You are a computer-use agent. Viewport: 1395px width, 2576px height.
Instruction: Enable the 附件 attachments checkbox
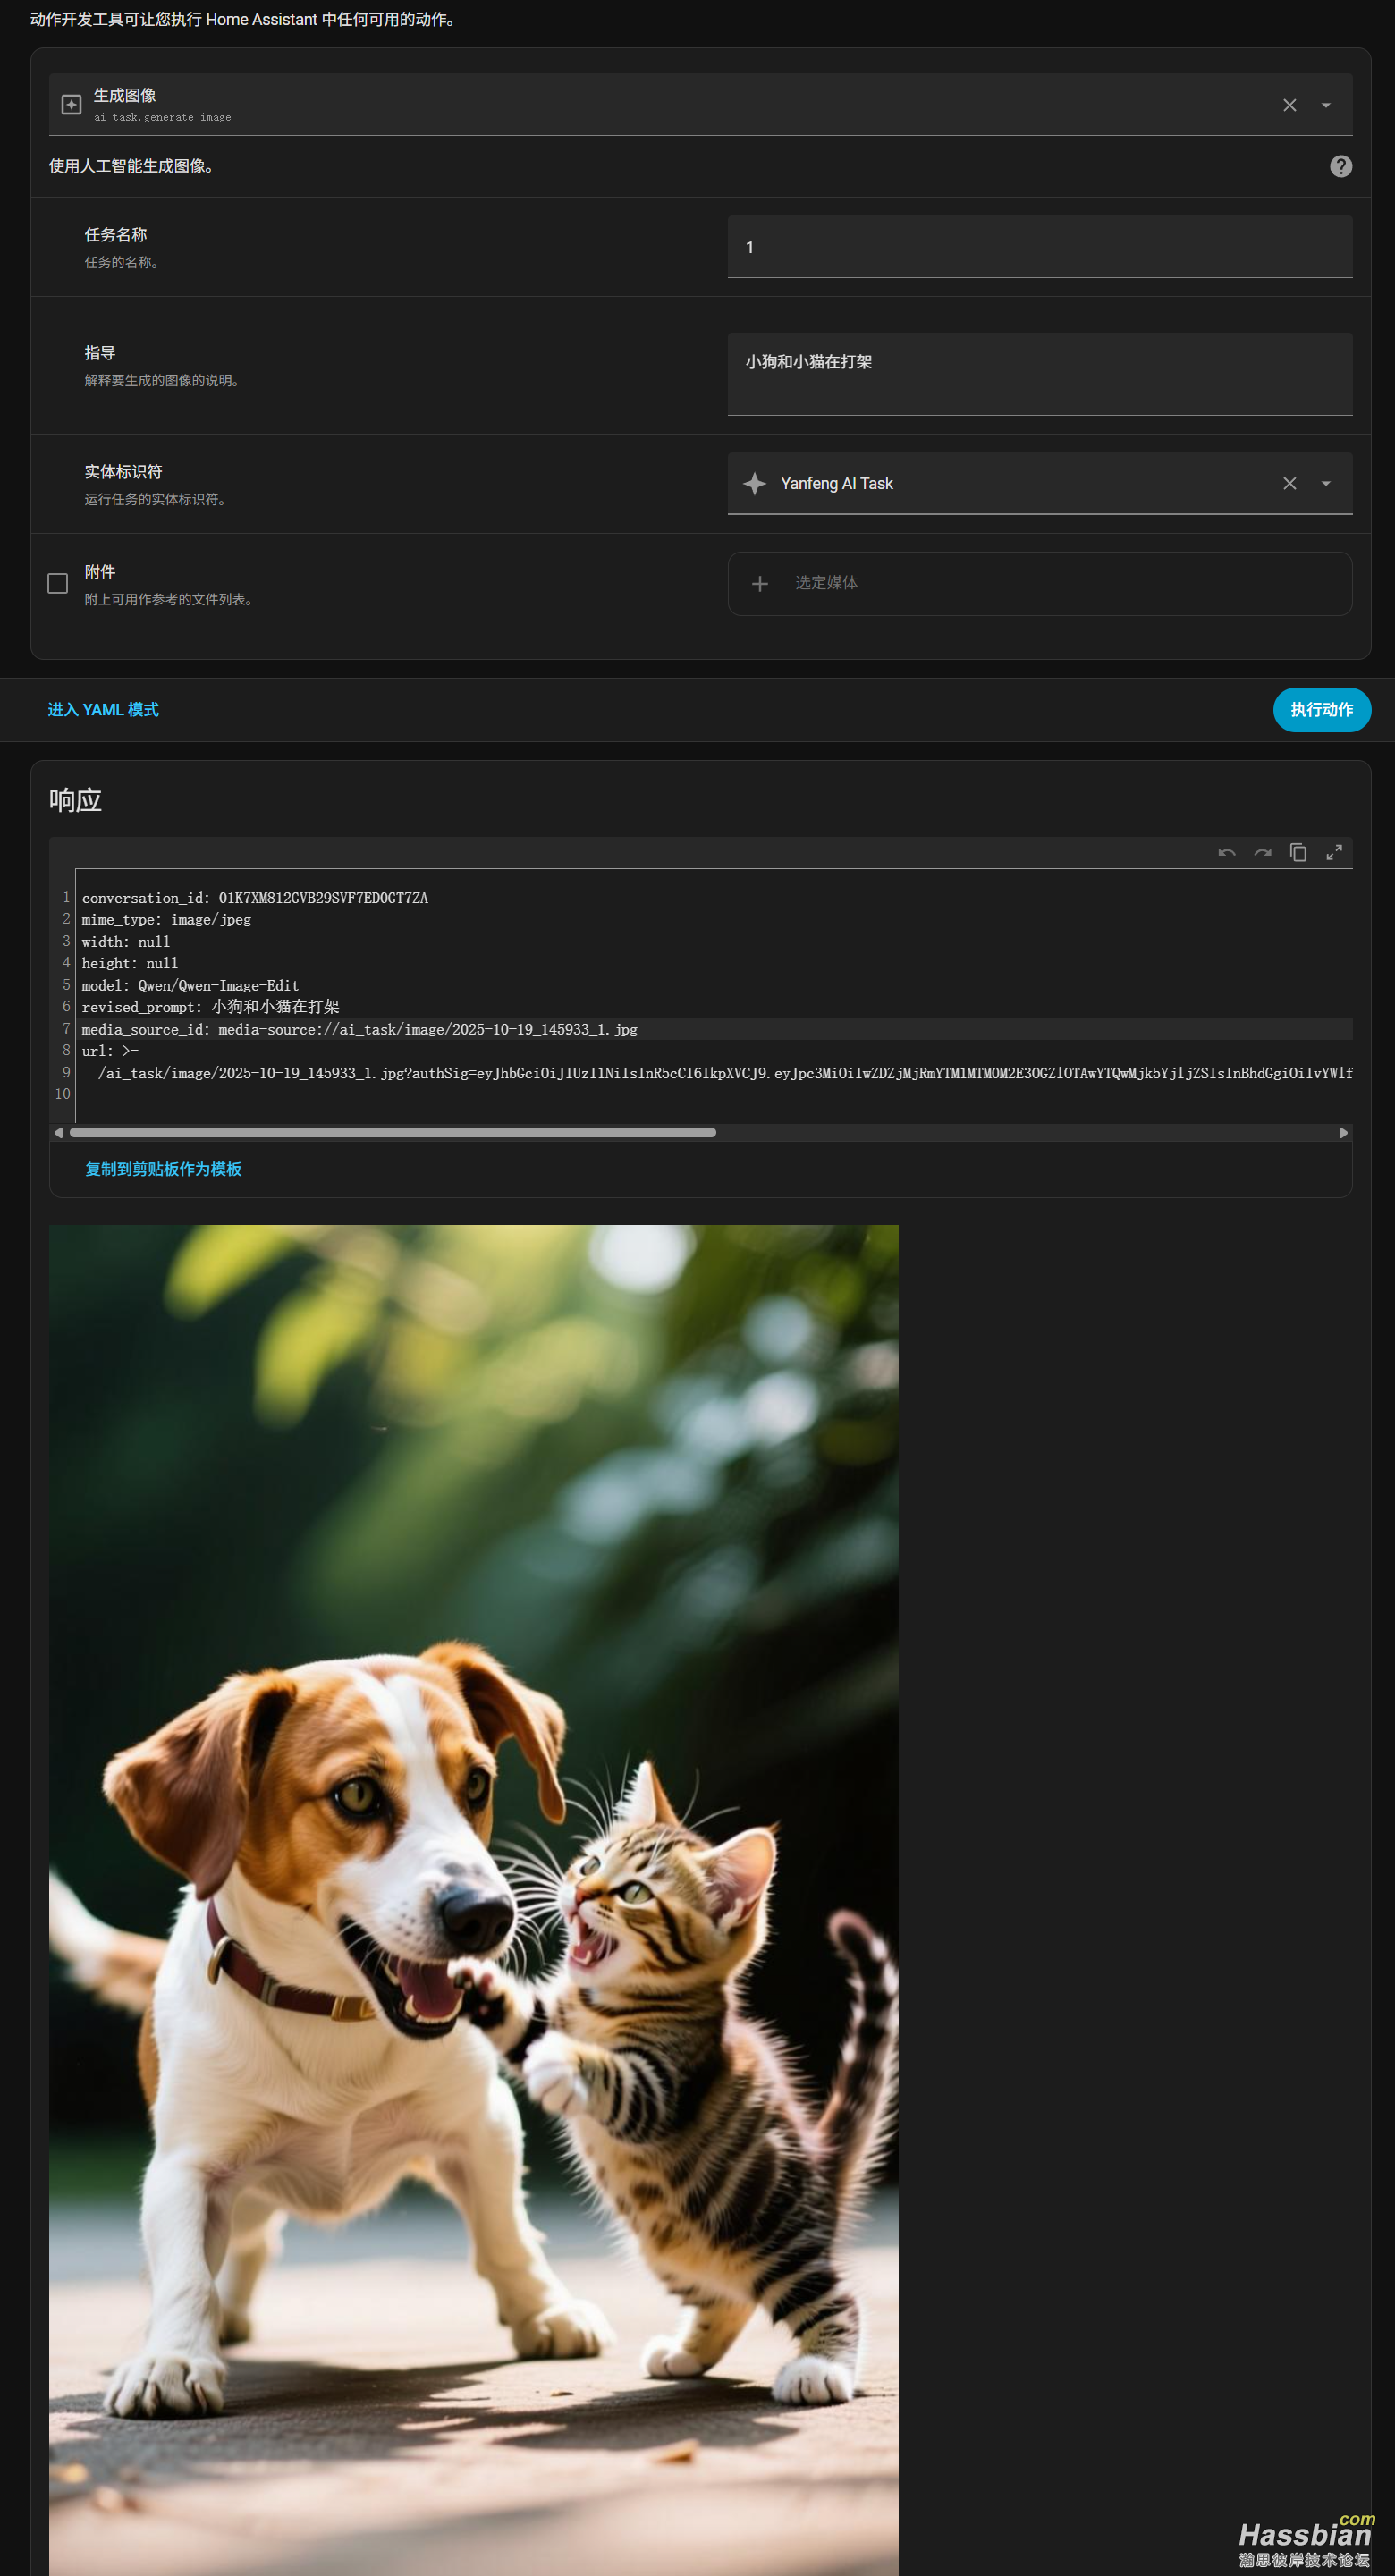[58, 584]
